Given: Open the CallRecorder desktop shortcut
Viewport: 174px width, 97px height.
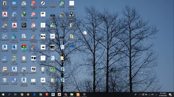Looking at the screenshot, I should tap(52, 26).
